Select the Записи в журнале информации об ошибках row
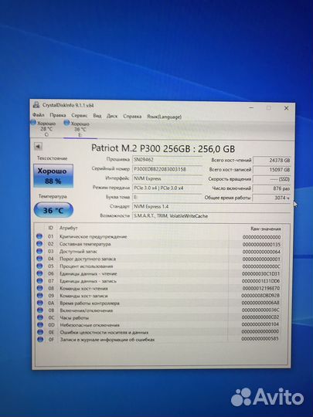This screenshot has width=313, height=417. [x=159, y=339]
